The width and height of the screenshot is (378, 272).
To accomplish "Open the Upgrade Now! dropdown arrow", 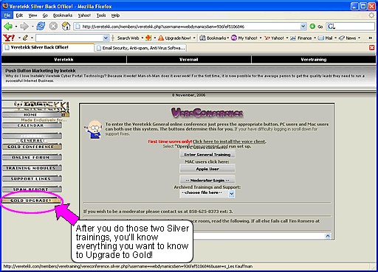I will point(194,38).
